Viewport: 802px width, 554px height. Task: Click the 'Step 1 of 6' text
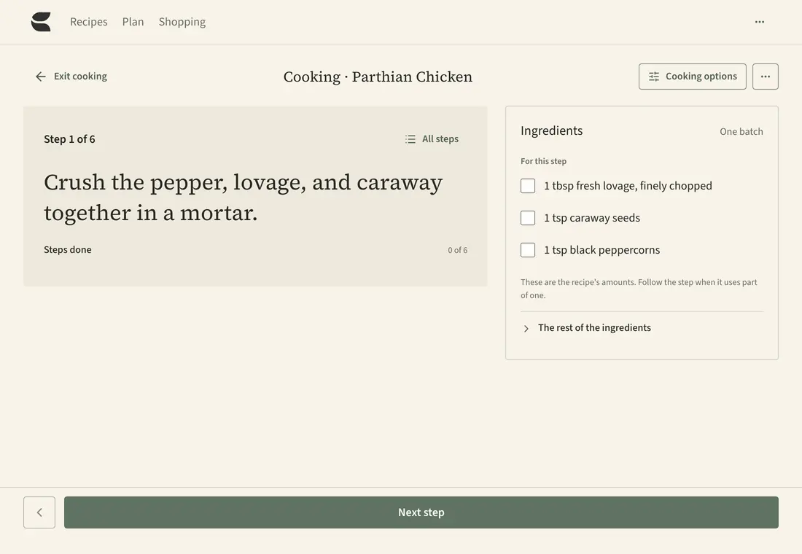[x=69, y=139]
